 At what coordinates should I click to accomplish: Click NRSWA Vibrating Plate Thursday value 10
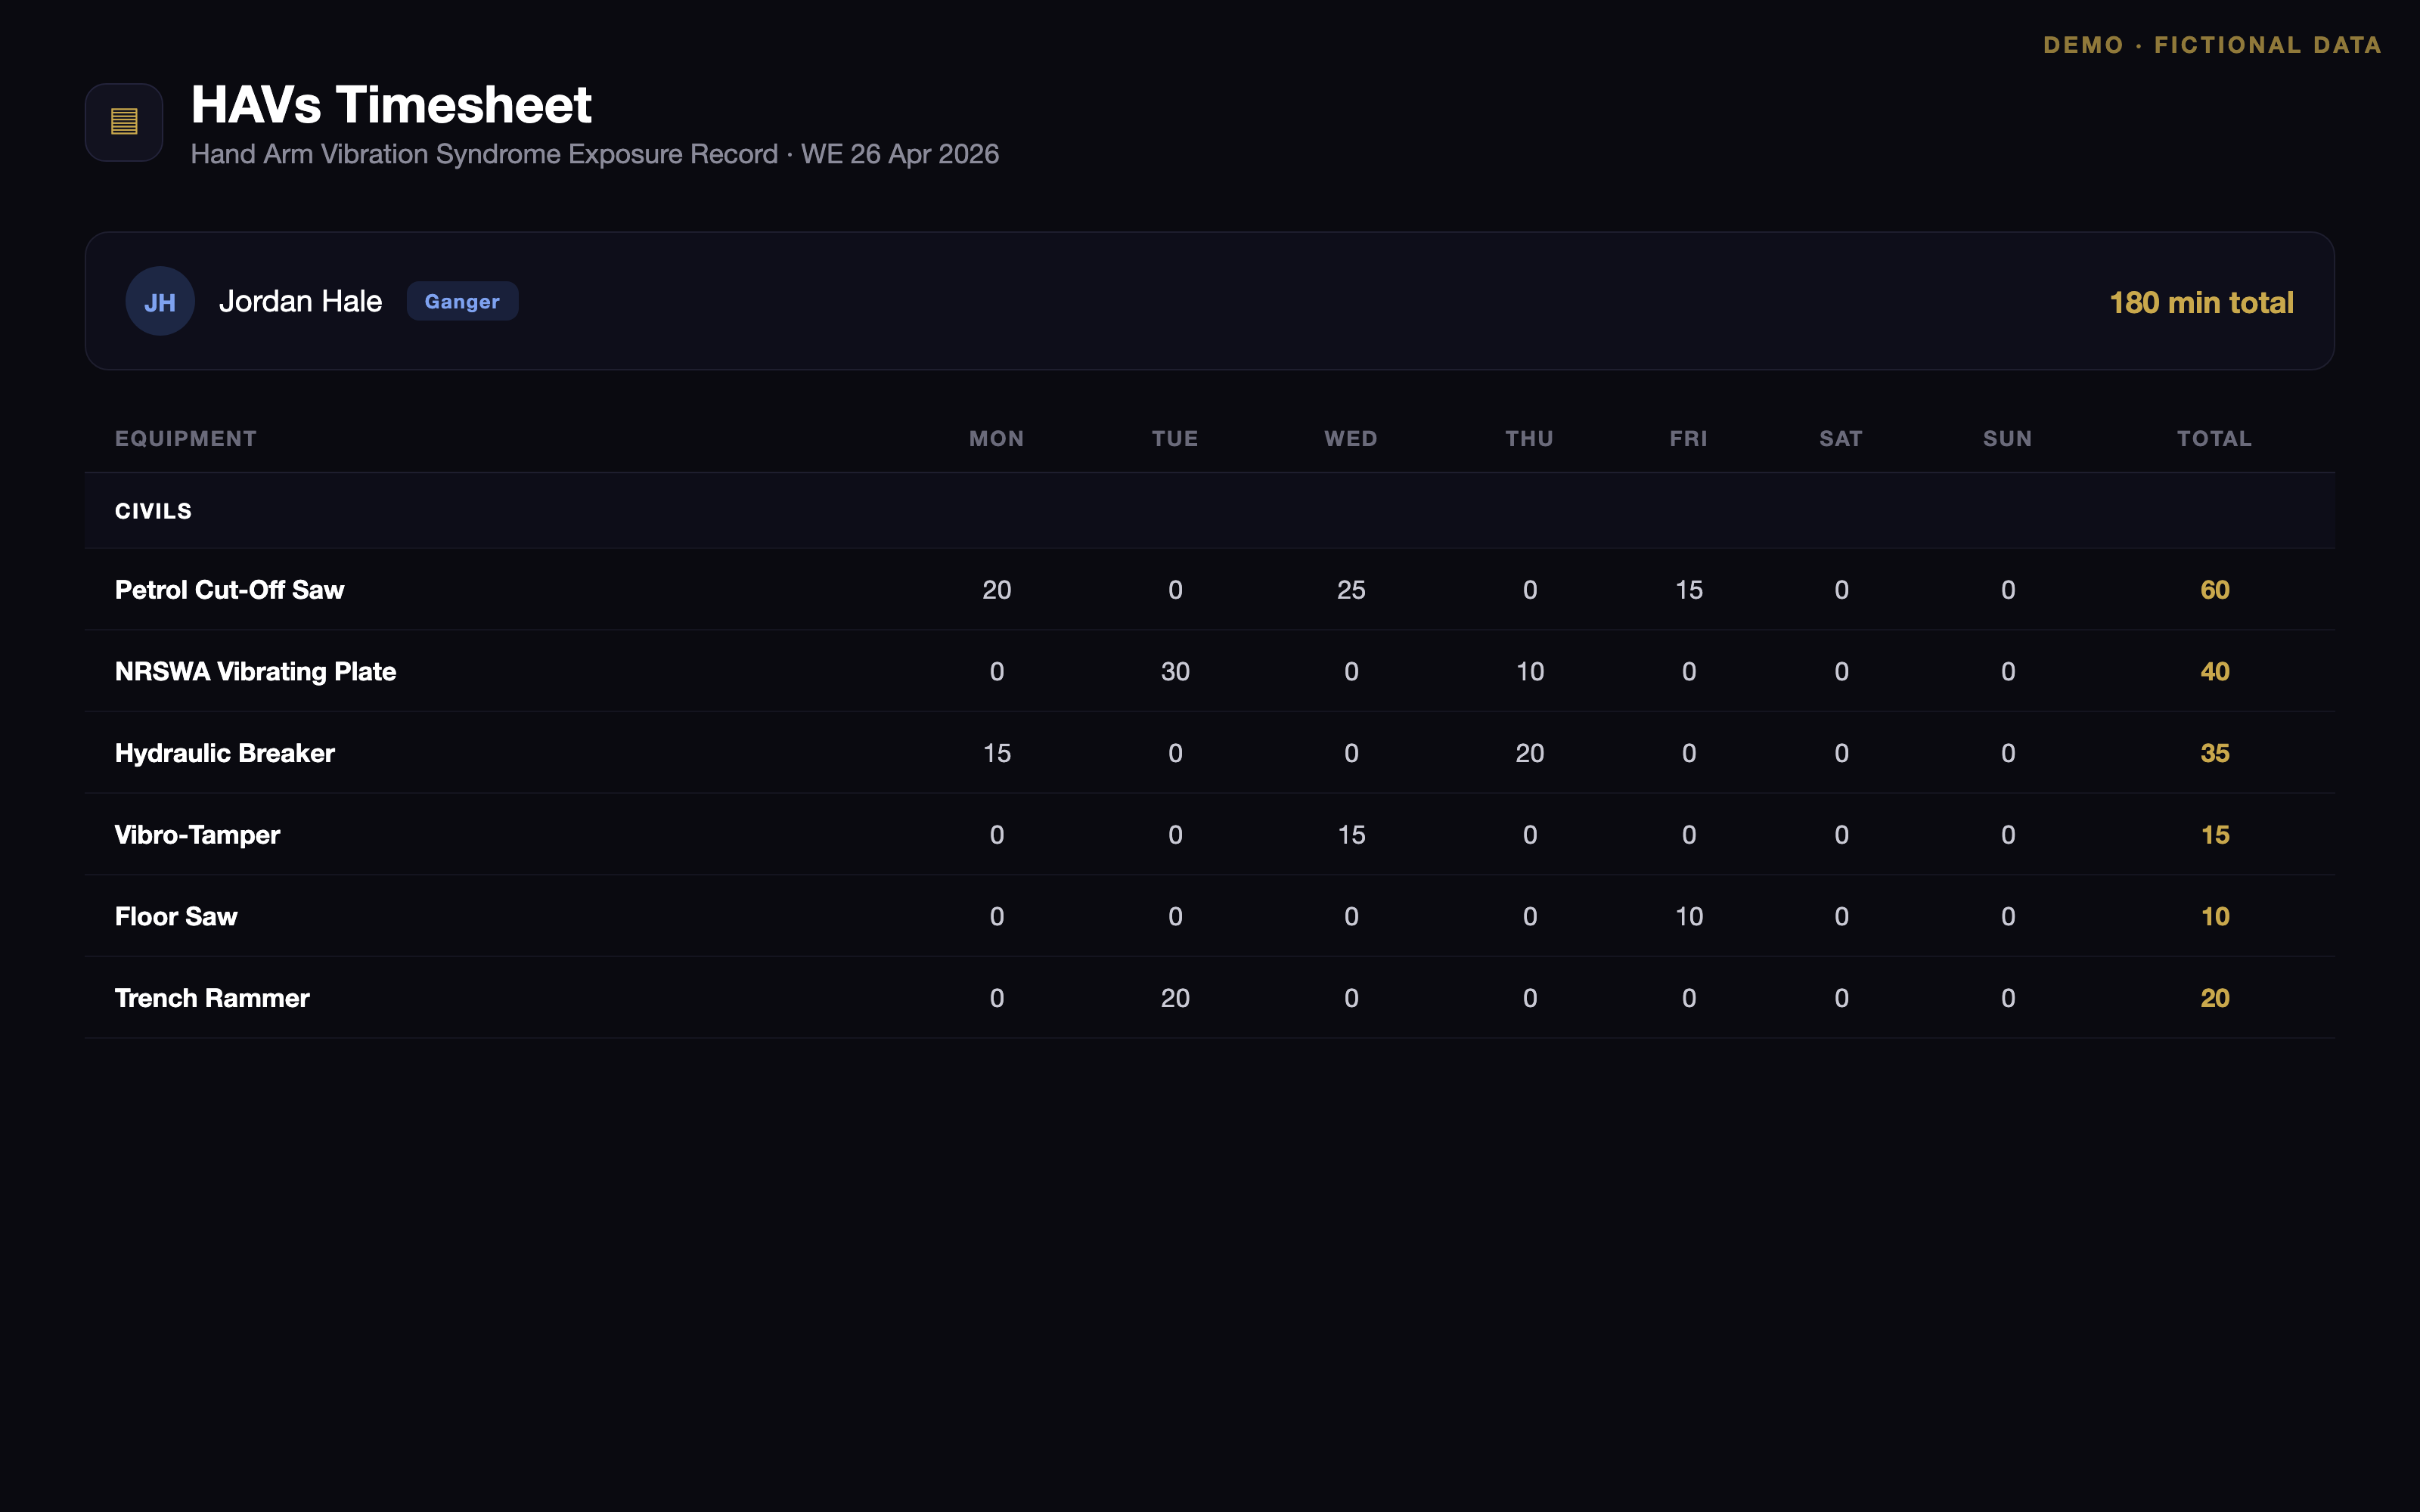tap(1530, 671)
